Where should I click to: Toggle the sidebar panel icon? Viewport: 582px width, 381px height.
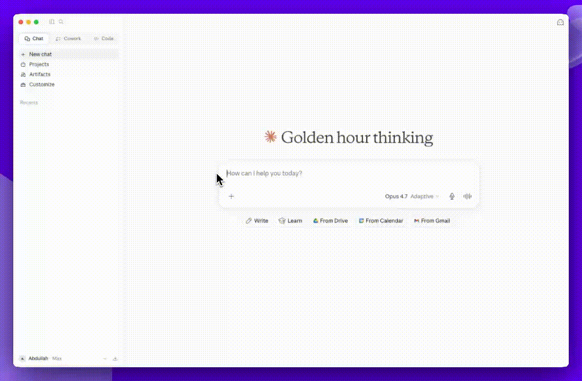(x=52, y=22)
